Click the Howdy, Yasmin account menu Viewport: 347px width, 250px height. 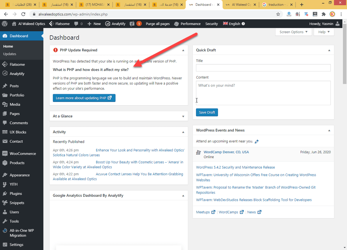325,24
